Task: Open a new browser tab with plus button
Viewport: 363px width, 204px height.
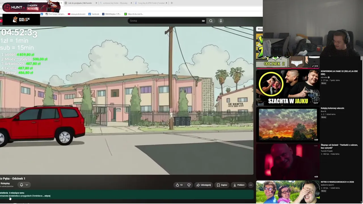Action: (x=172, y=3)
